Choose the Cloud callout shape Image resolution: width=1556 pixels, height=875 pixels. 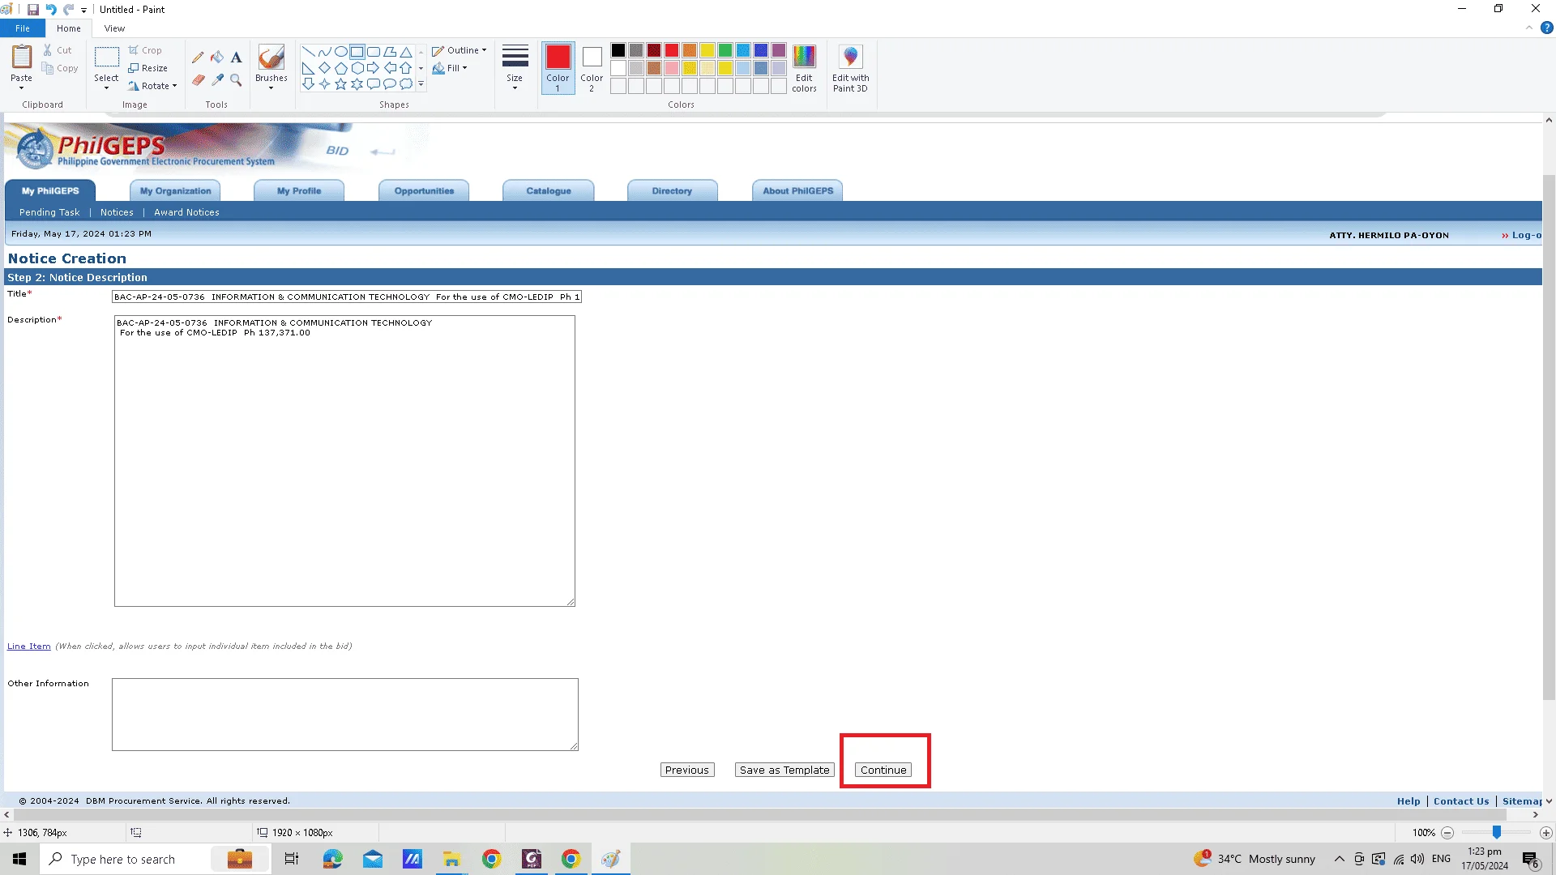pos(406,83)
